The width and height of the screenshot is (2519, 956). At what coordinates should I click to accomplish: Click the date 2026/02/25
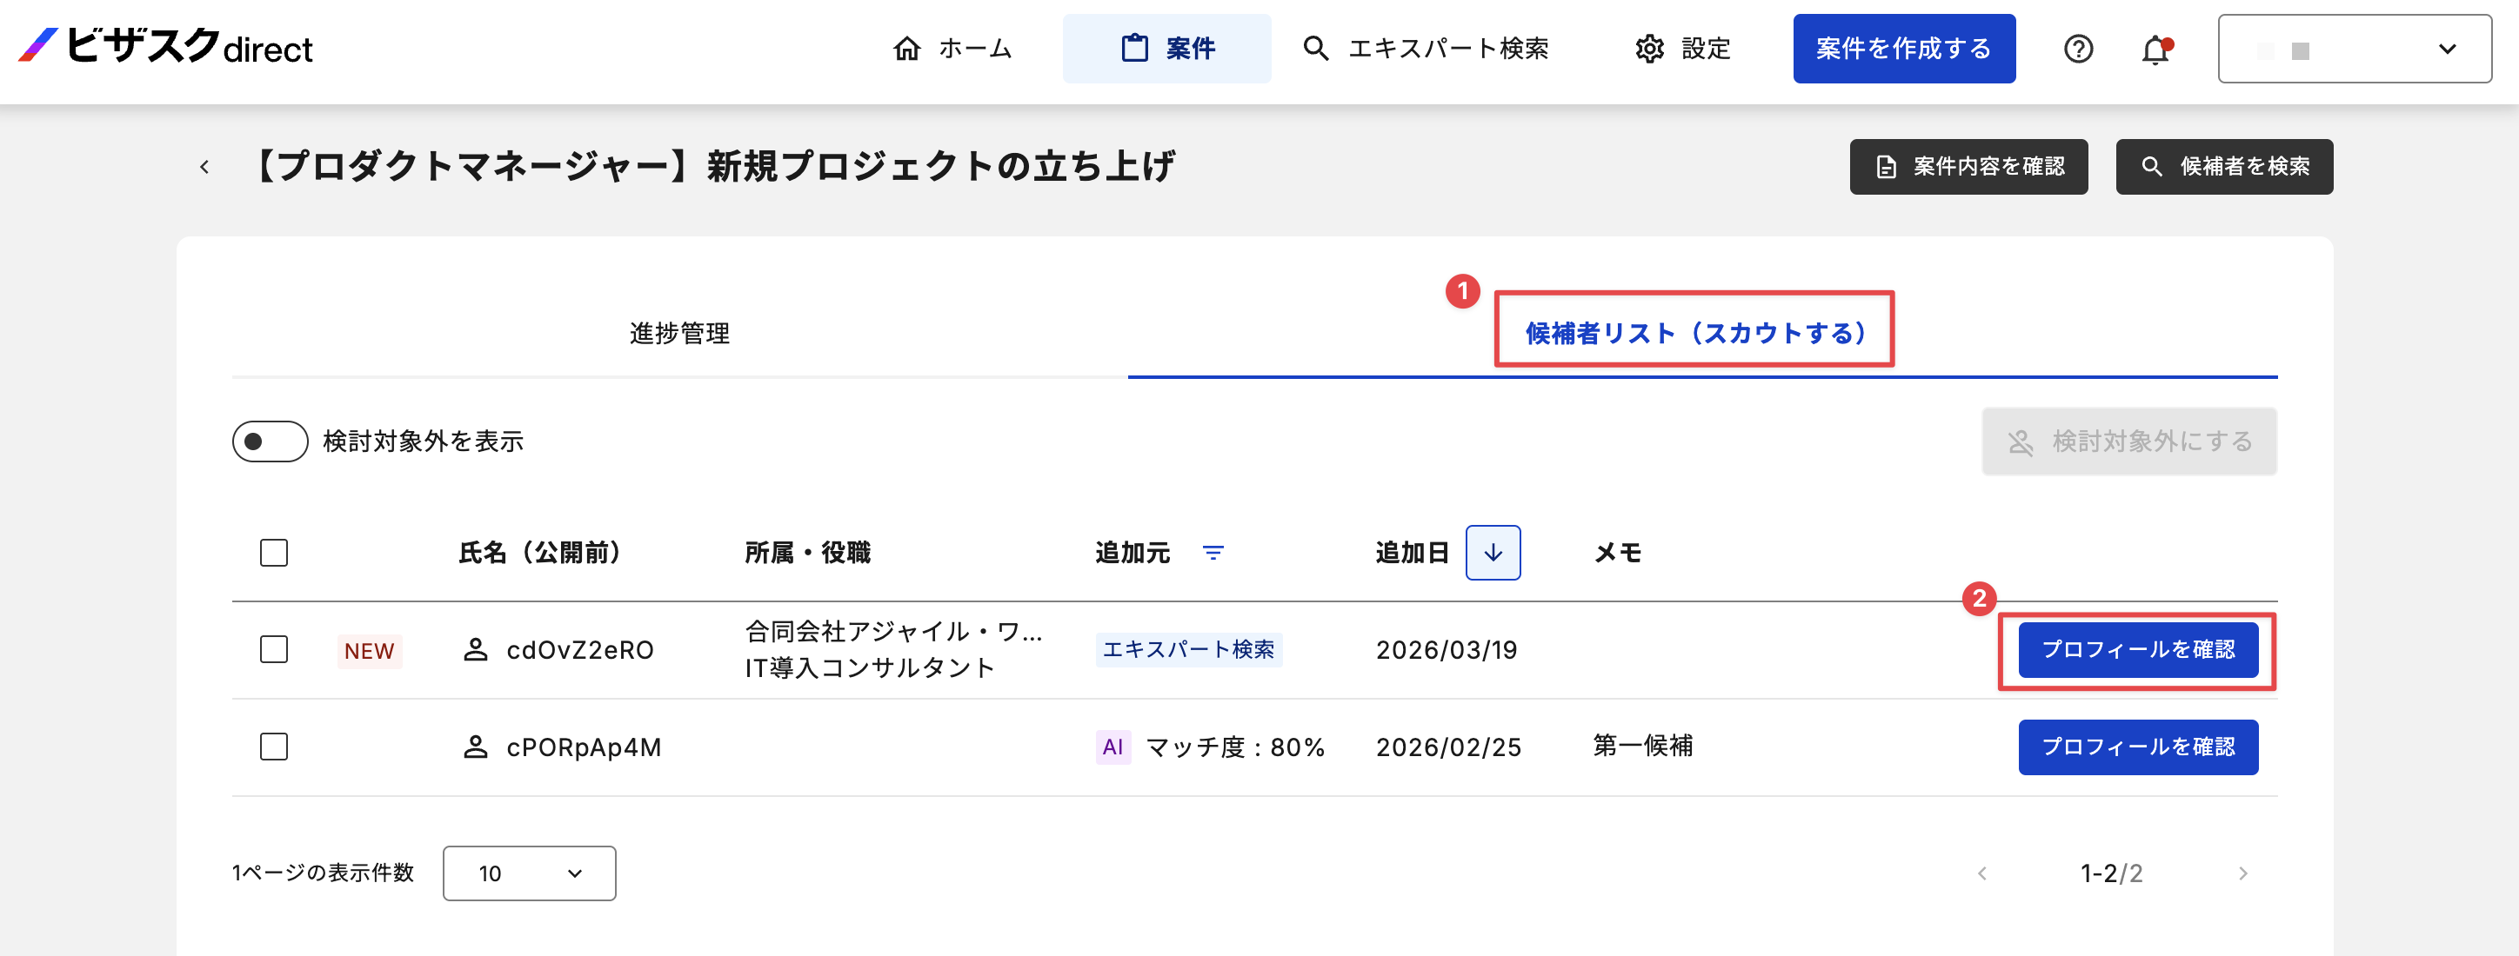pos(1448,747)
